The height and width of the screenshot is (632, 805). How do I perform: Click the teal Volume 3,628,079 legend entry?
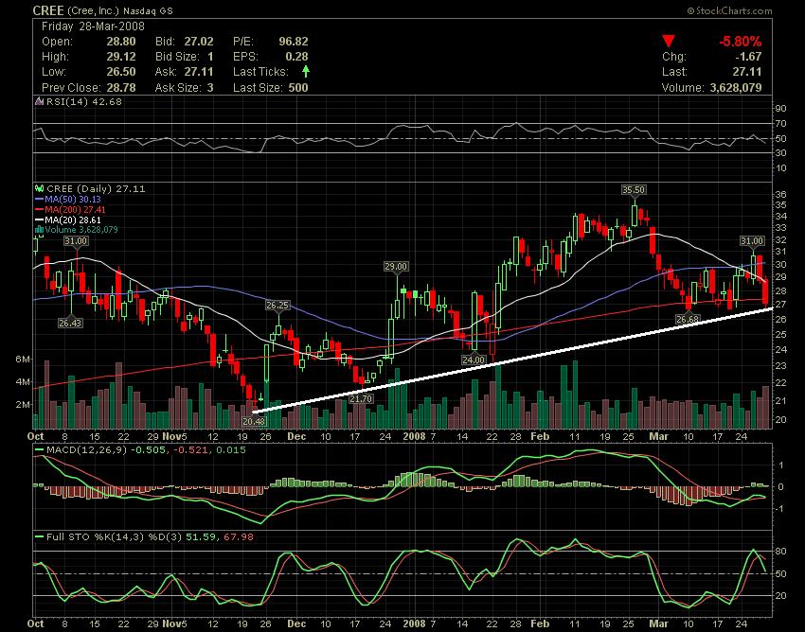coord(81,230)
